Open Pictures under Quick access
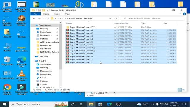Image resolution: width=190 pixels, height=107 pixels. point(44,39)
